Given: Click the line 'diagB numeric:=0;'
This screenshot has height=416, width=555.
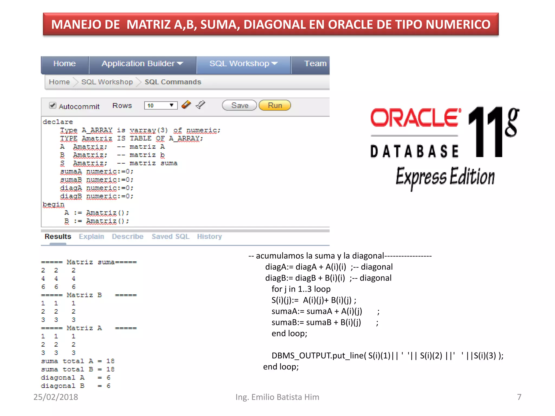Looking at the screenshot, I should point(97,196).
